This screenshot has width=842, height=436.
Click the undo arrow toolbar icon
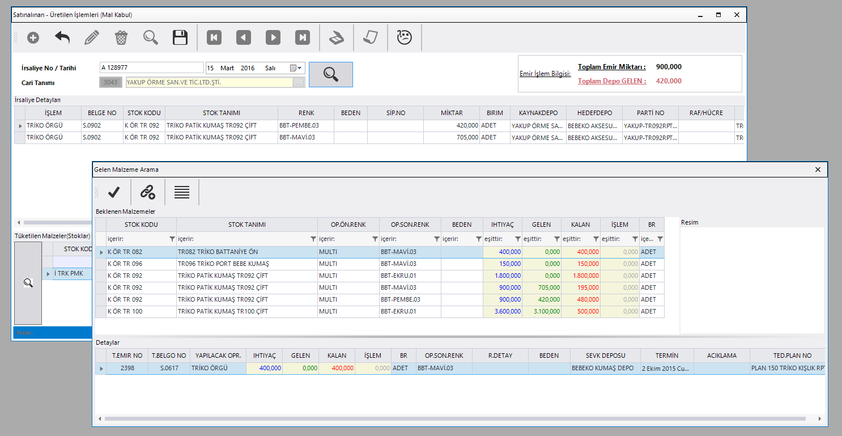click(x=62, y=38)
